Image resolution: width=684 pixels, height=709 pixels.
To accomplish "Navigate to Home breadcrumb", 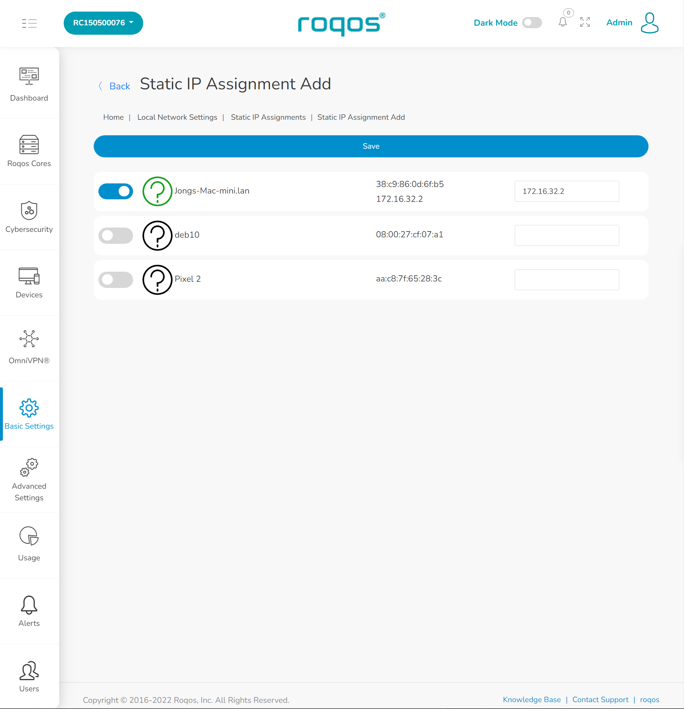I will tap(113, 117).
